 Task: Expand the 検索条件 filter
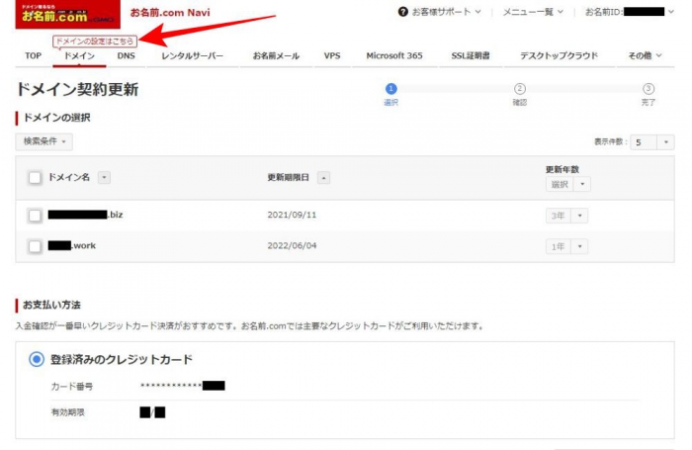44,141
